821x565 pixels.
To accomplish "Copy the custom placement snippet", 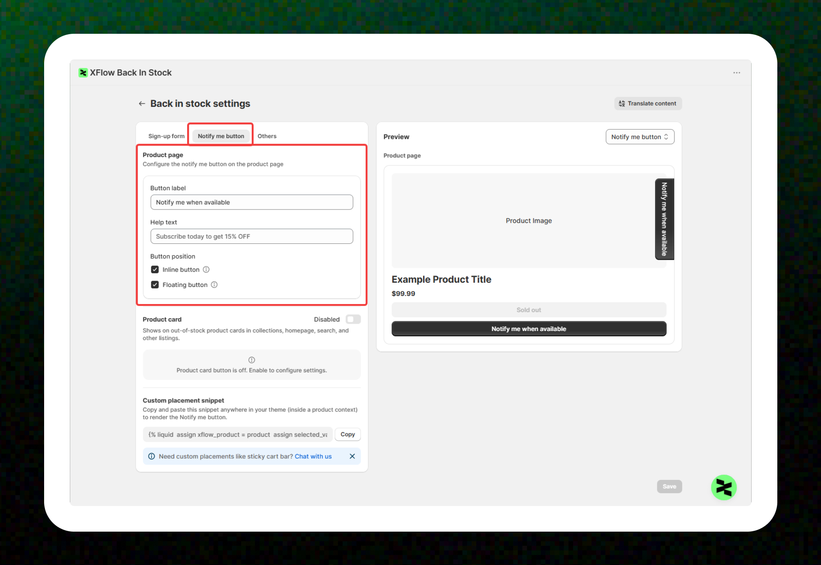I will point(347,435).
